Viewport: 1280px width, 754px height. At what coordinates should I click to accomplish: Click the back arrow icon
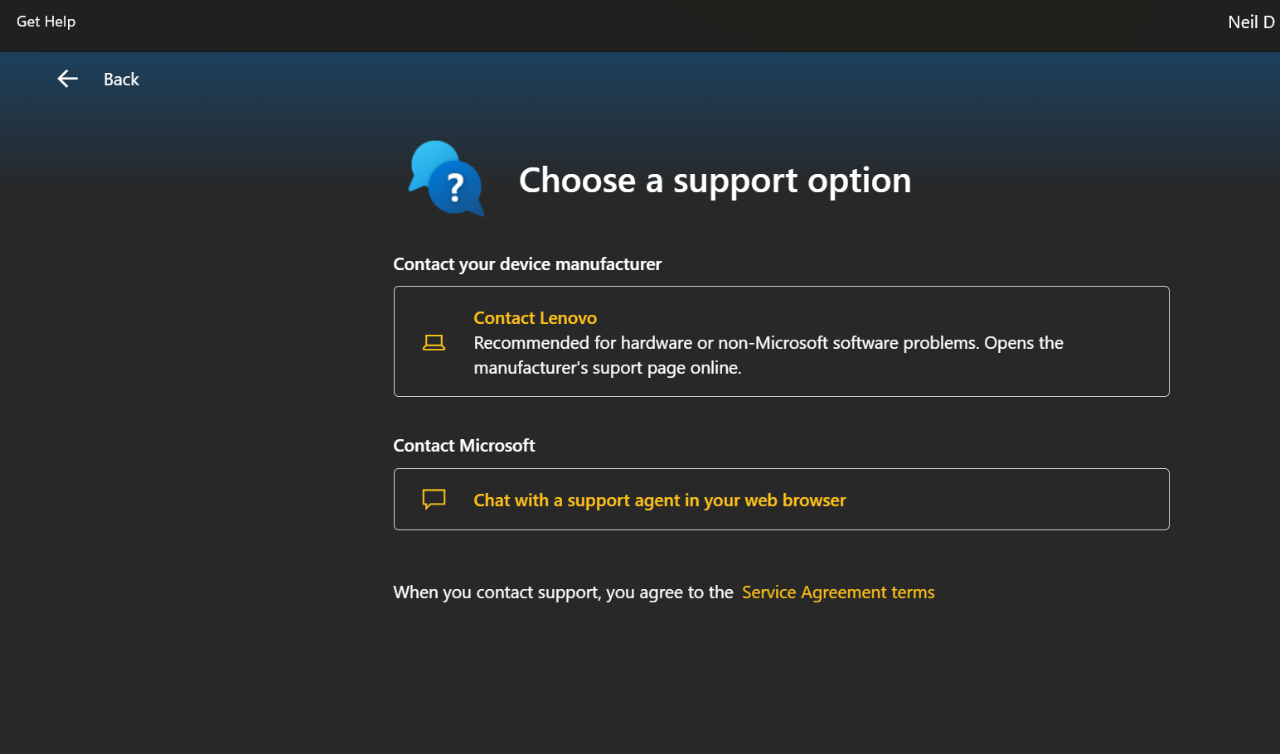click(67, 79)
